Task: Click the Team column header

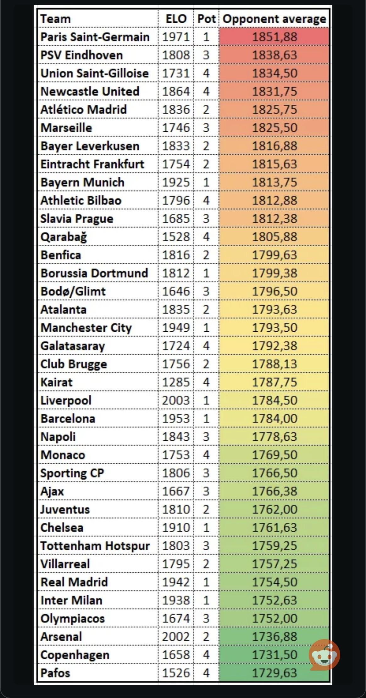Action: tap(56, 19)
